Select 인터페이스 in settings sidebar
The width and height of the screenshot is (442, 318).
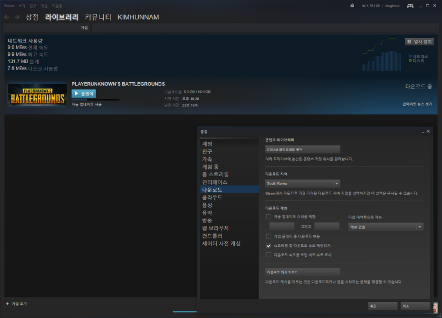coord(229,182)
